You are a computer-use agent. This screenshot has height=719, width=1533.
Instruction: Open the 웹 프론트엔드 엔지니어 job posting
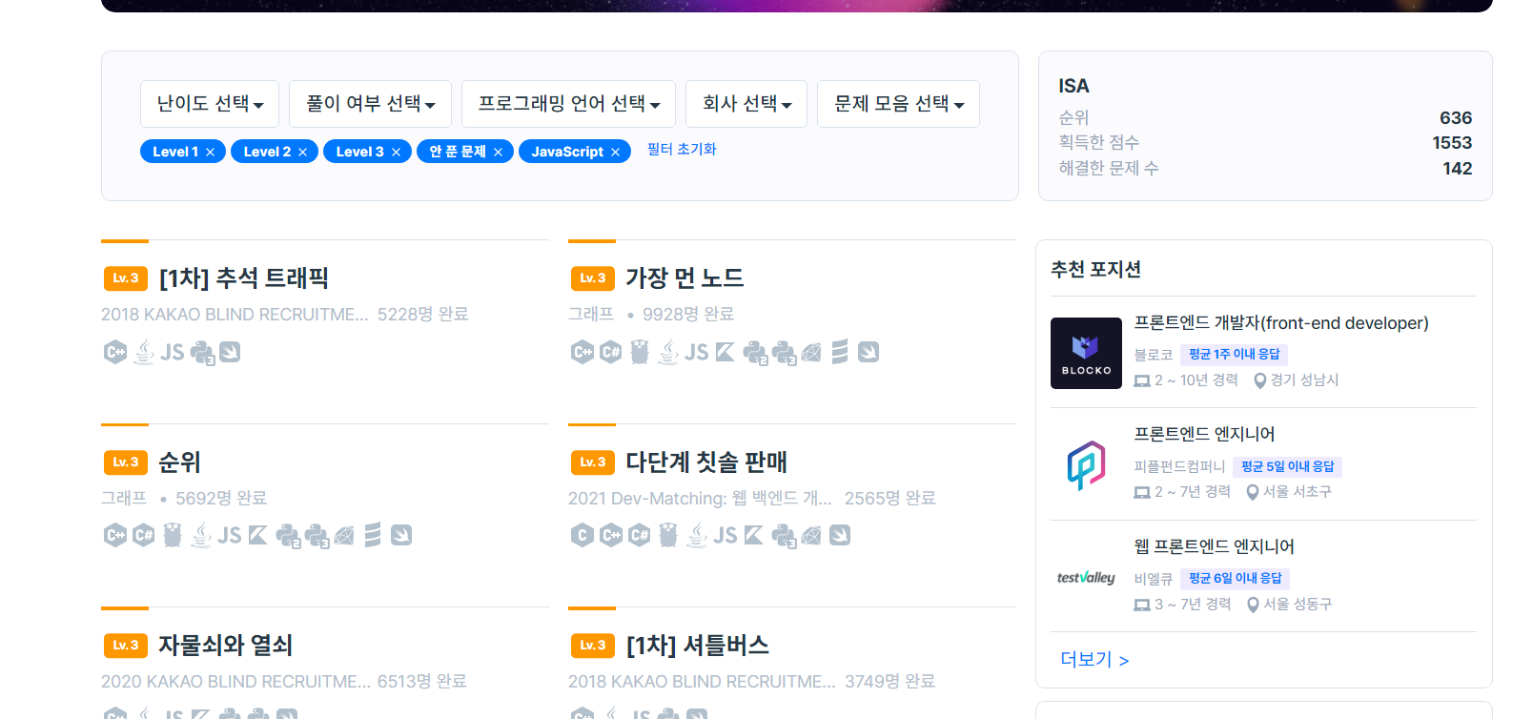1214,546
